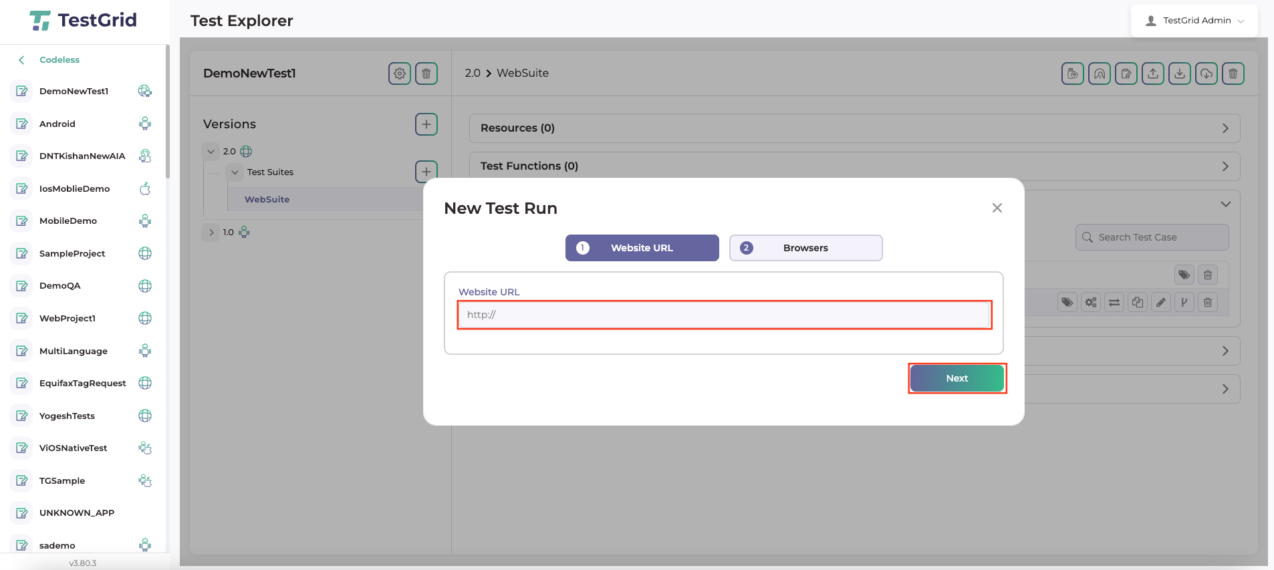1274x570 pixels.
Task: Click the clipboard edit icon in suite toolbar
Action: click(1126, 74)
